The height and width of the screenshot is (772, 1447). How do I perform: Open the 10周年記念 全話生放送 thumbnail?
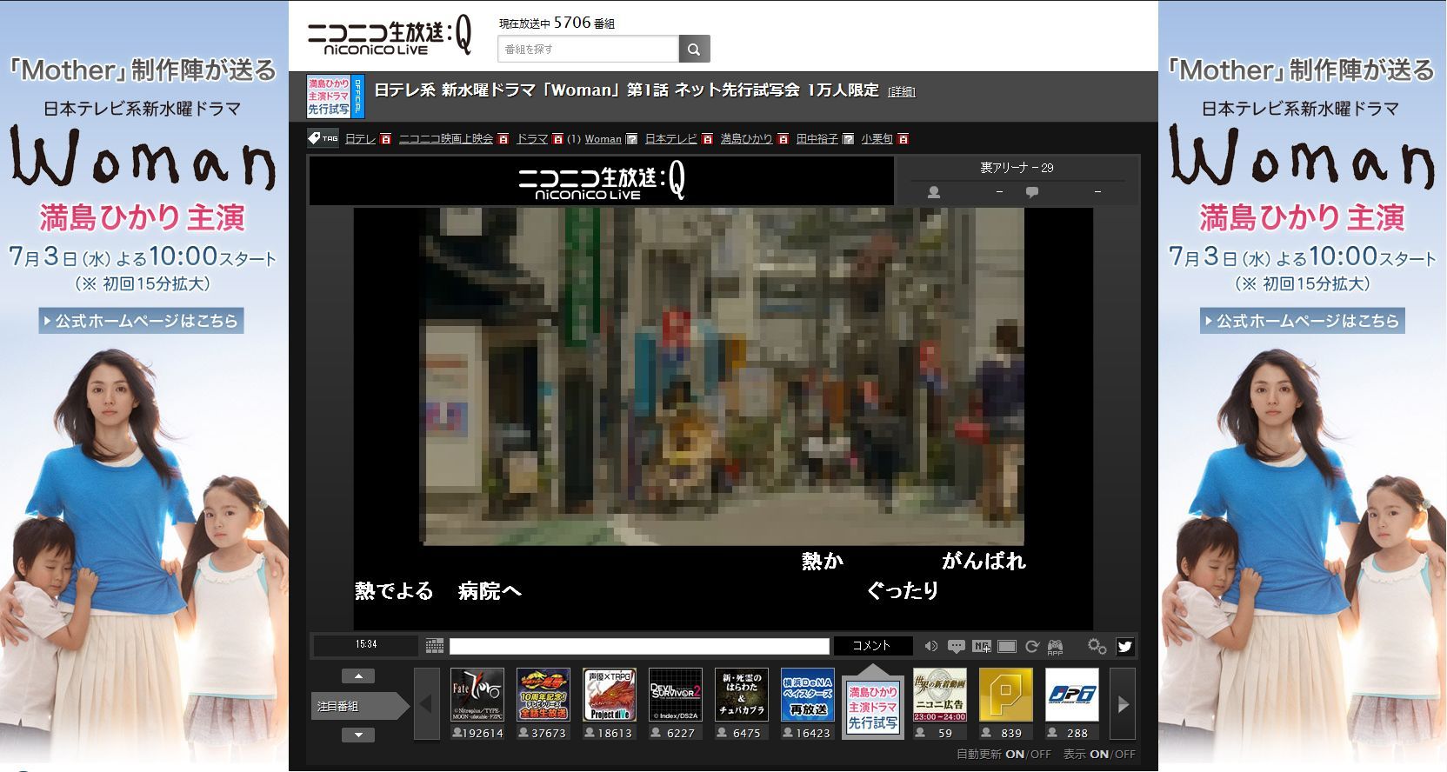click(x=543, y=695)
